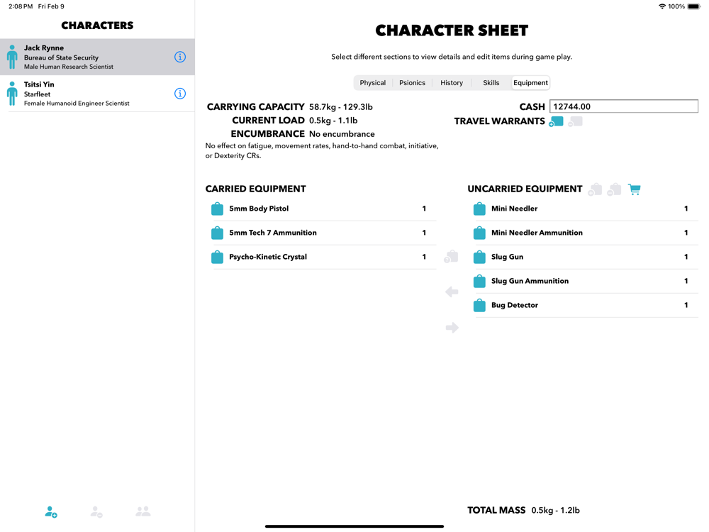The width and height of the screenshot is (709, 532).
Task: Add a travel warrant
Action: [556, 122]
